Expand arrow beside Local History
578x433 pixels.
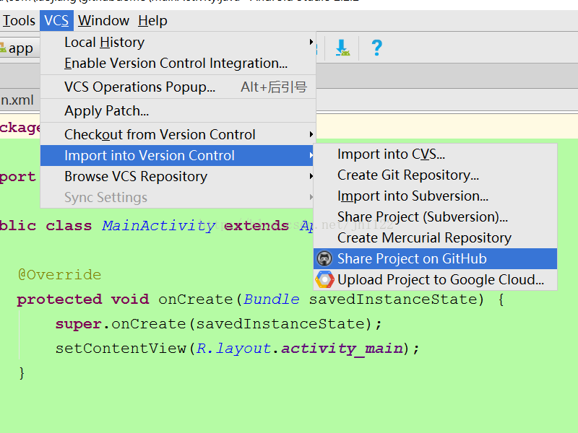coord(311,43)
